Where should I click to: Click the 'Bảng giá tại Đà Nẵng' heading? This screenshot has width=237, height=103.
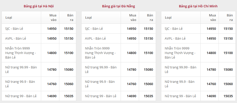119,6
